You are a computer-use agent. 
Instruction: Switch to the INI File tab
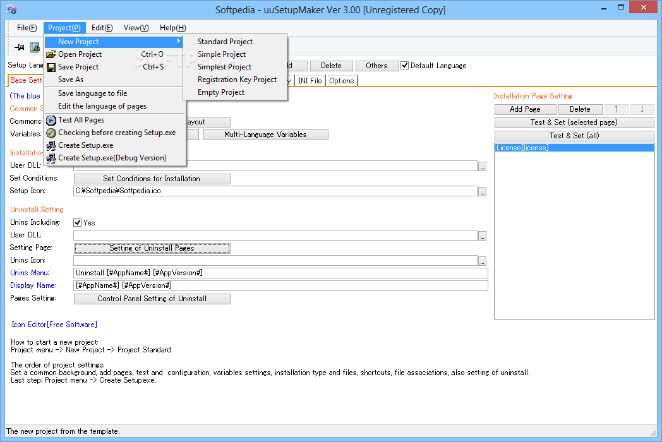coord(310,81)
